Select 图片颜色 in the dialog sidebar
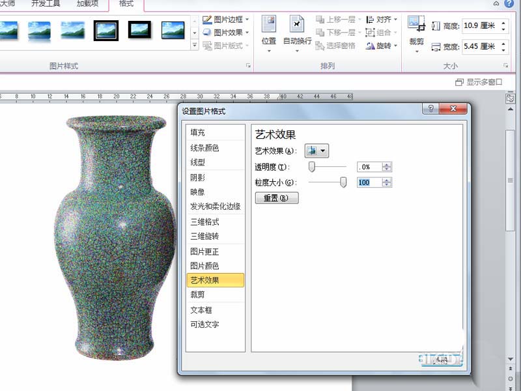 point(204,266)
